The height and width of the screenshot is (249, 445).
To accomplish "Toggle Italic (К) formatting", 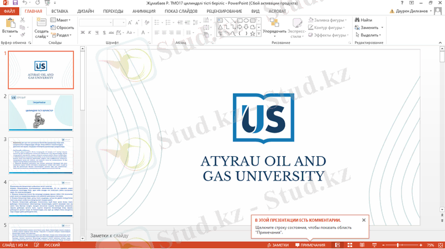I will 90,33.
